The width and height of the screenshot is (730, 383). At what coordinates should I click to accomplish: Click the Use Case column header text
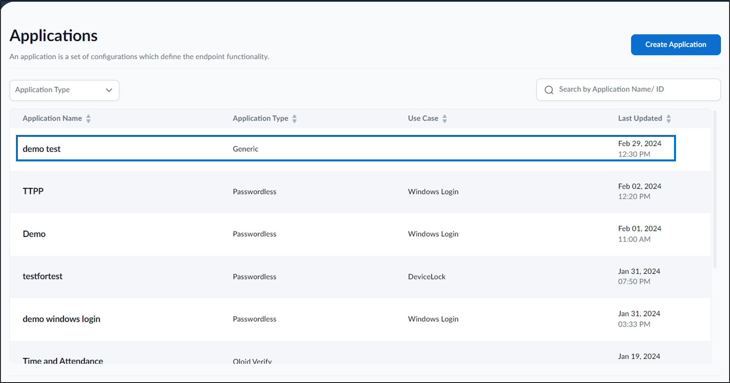[423, 118]
